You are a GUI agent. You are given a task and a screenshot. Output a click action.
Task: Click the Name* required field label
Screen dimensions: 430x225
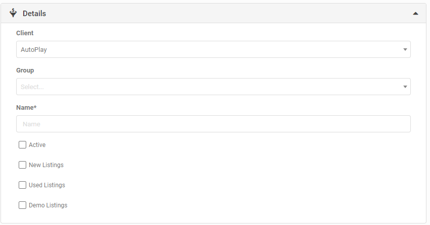[27, 107]
